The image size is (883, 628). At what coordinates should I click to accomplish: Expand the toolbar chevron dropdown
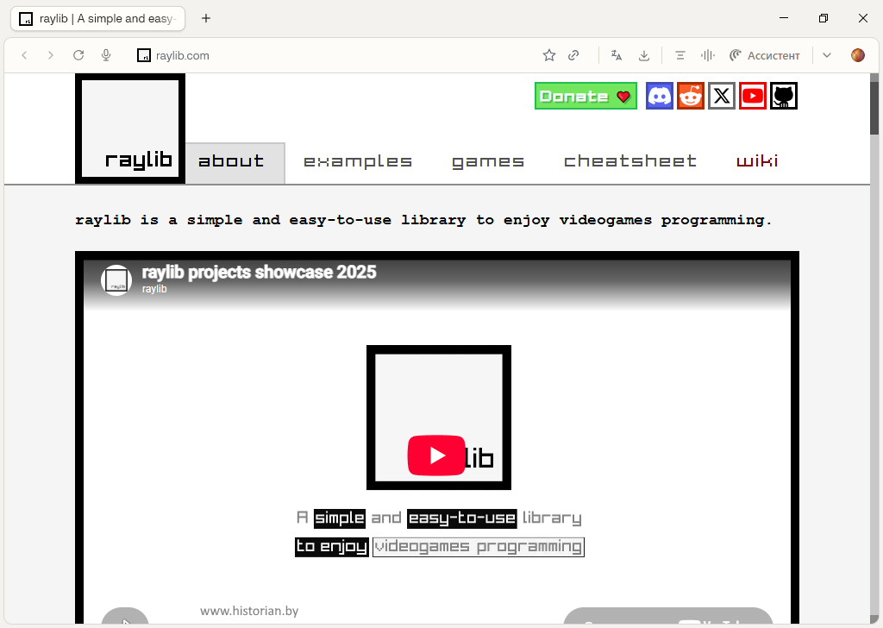[827, 55]
